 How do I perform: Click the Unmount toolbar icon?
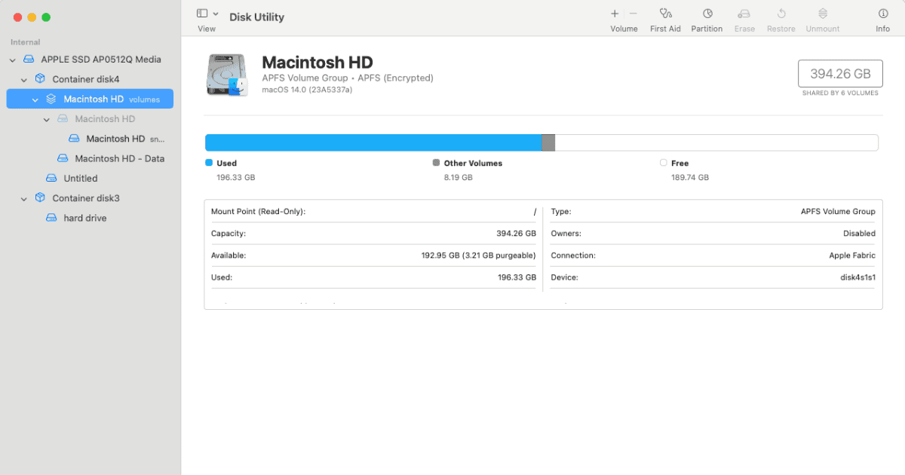point(822,14)
